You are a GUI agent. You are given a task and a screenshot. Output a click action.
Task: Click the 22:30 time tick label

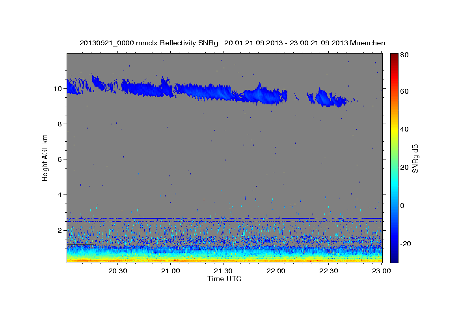click(328, 271)
